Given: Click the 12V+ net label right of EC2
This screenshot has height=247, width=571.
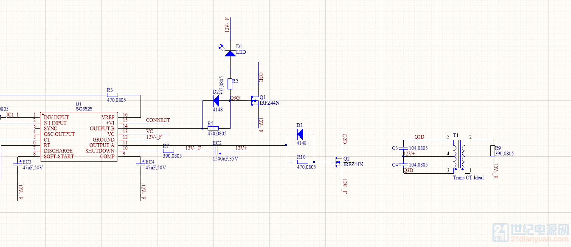Looking at the screenshot, I should (241, 148).
